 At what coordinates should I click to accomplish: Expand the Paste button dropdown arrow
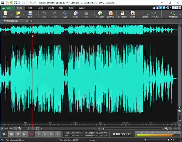coord(92,14)
